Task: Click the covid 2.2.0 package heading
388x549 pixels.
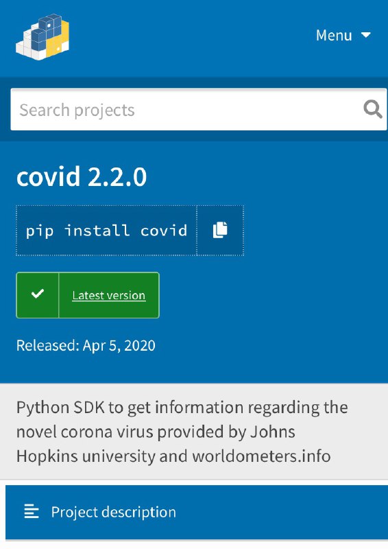Action: (x=82, y=176)
